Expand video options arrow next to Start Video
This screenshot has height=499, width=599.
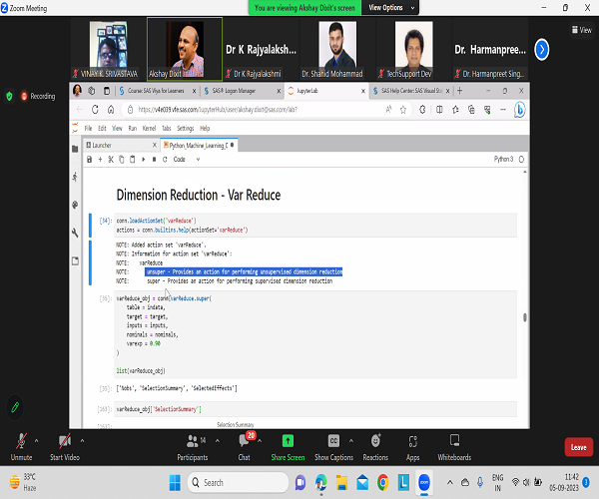click(82, 441)
